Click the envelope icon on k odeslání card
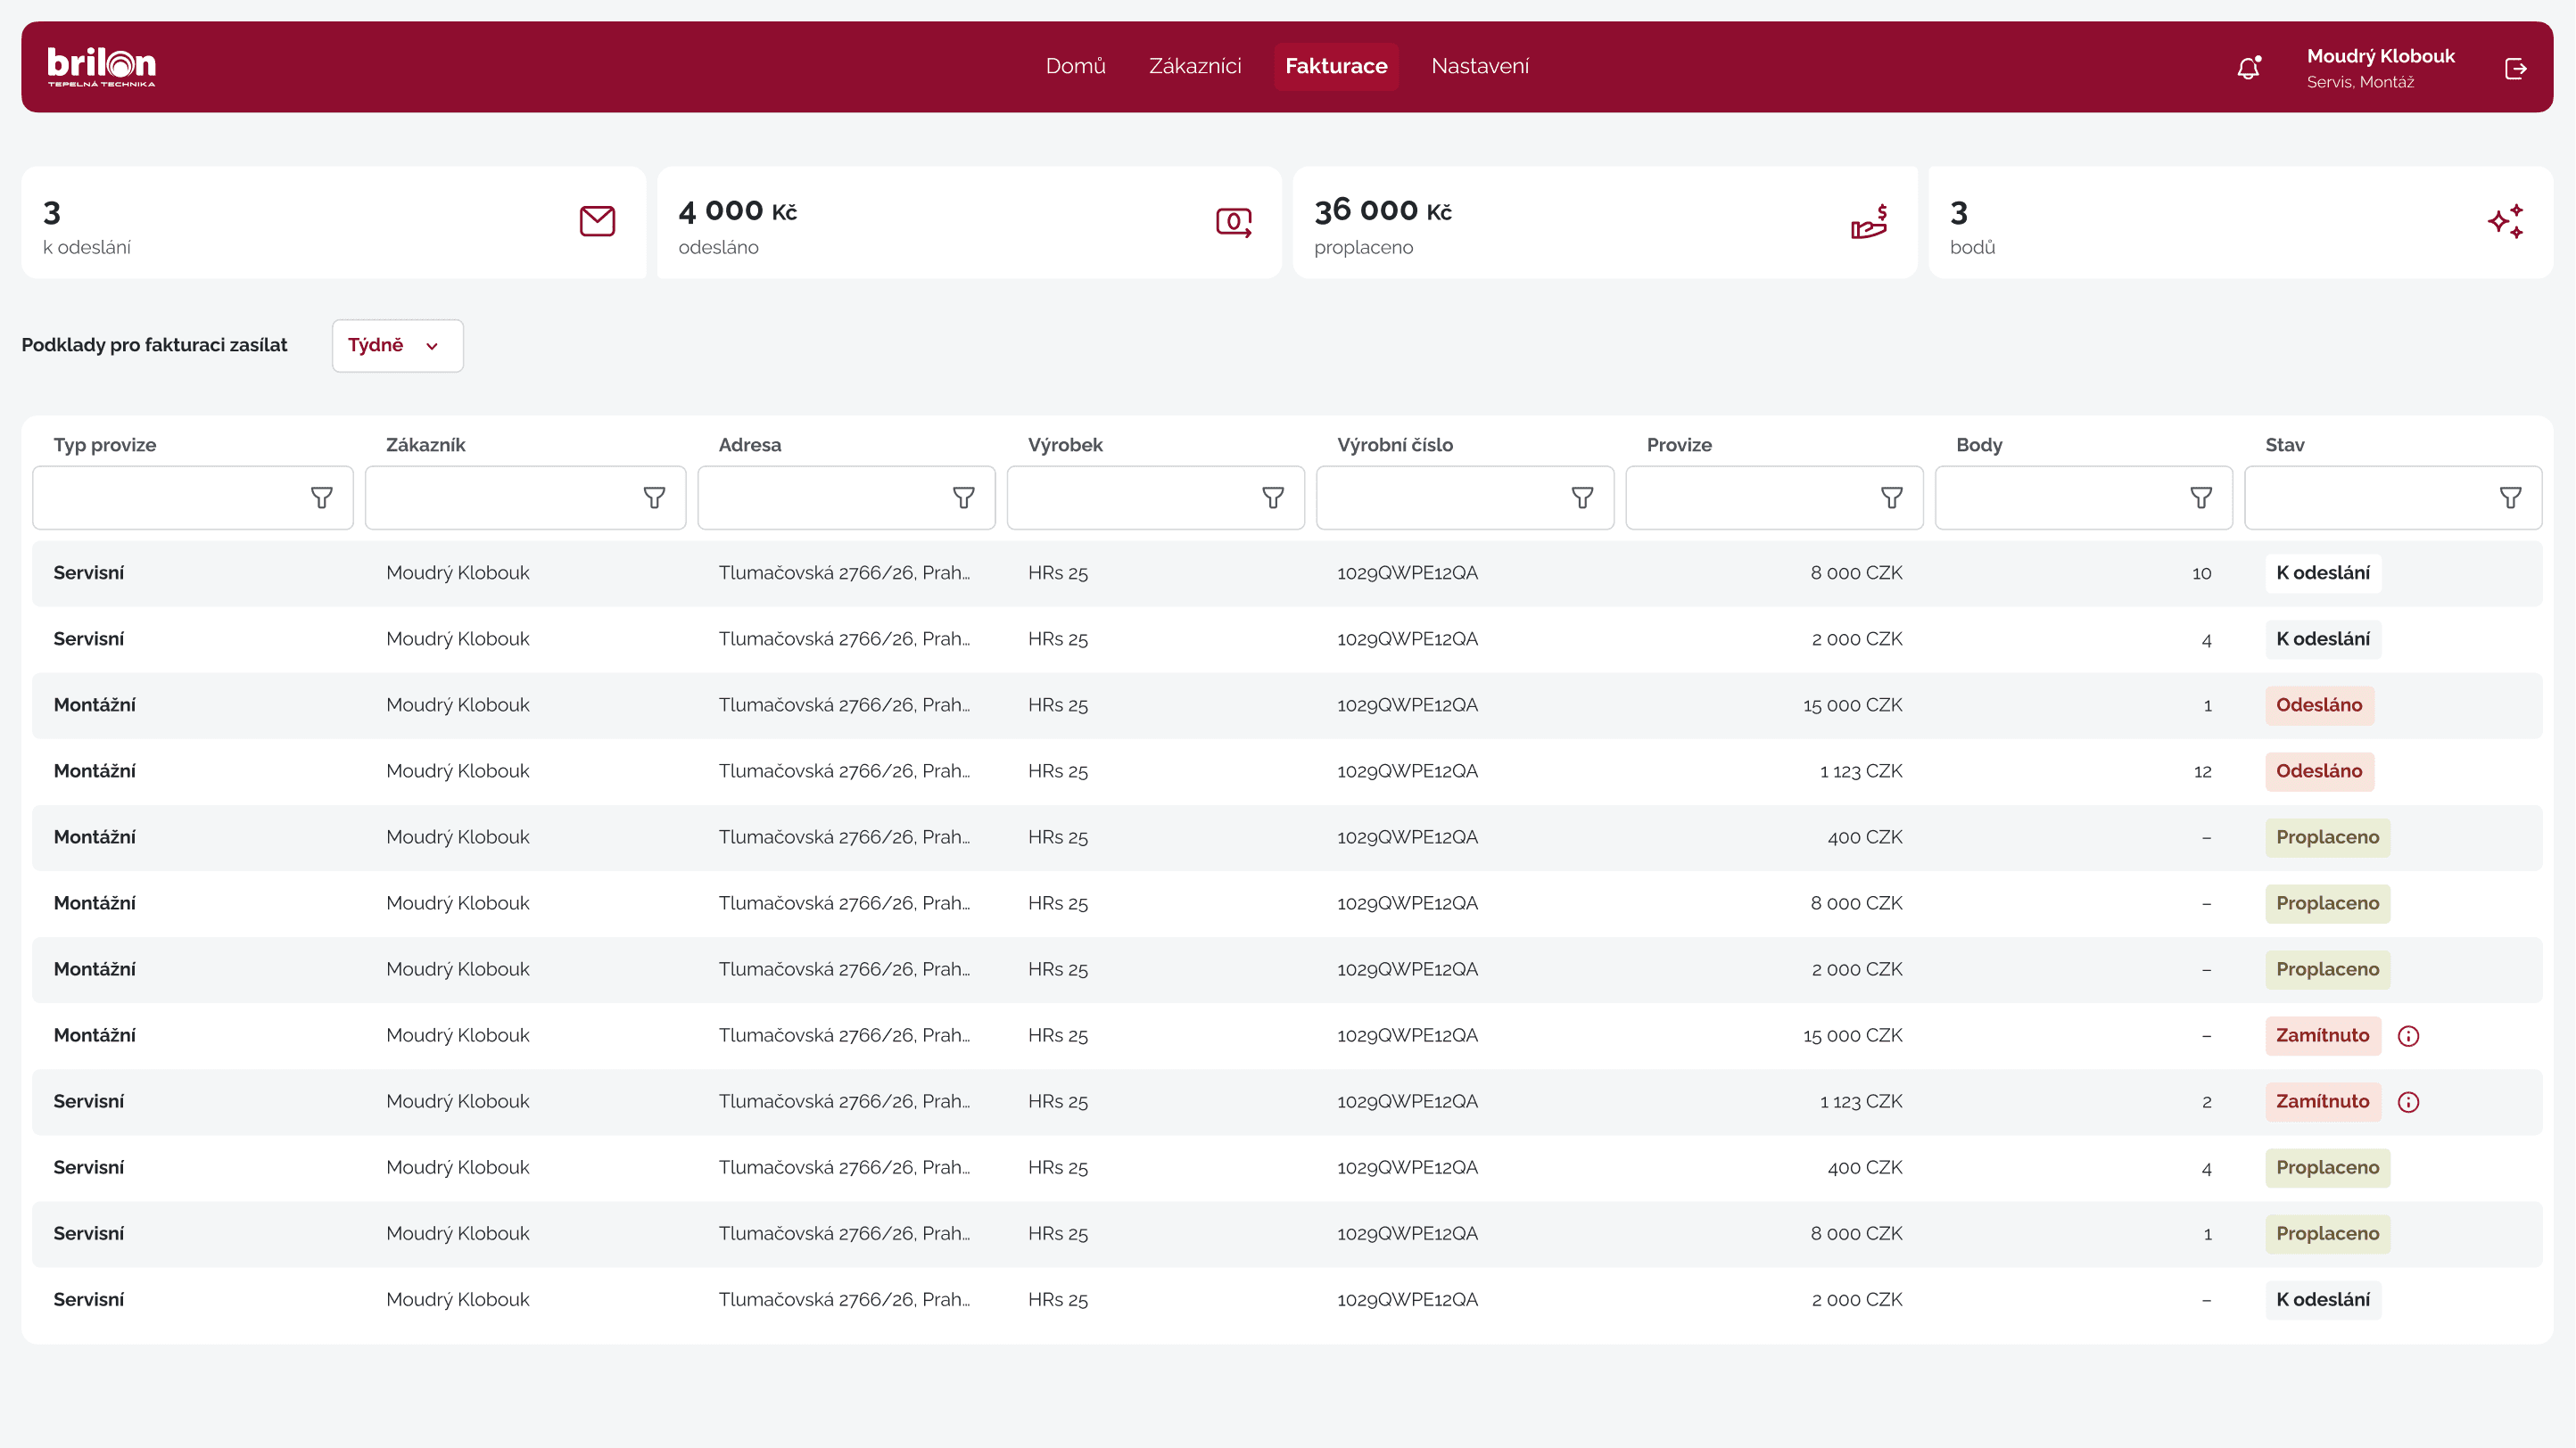Screen dimensions: 2576x1448 pos(597,221)
